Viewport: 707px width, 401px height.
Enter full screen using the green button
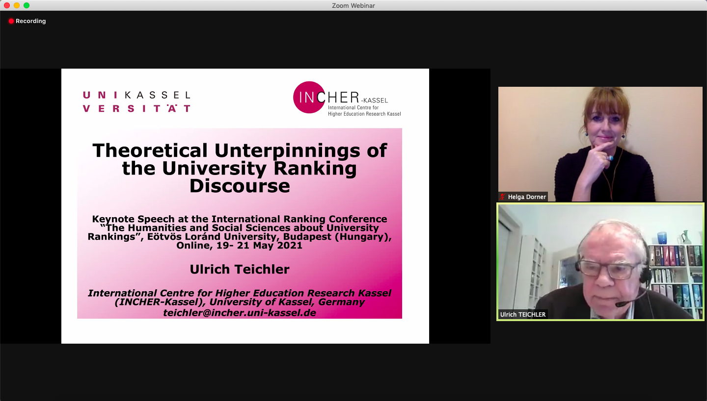coord(27,5)
